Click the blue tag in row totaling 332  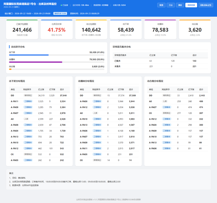point(167,119)
